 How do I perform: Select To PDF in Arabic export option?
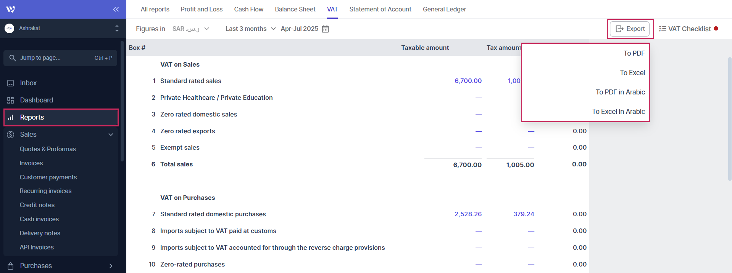pyautogui.click(x=620, y=92)
